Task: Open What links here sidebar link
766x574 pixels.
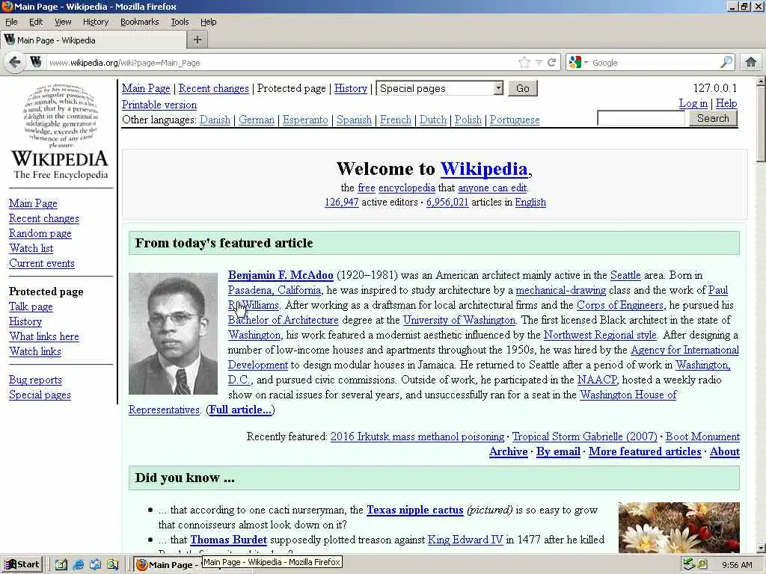Action: click(x=44, y=336)
